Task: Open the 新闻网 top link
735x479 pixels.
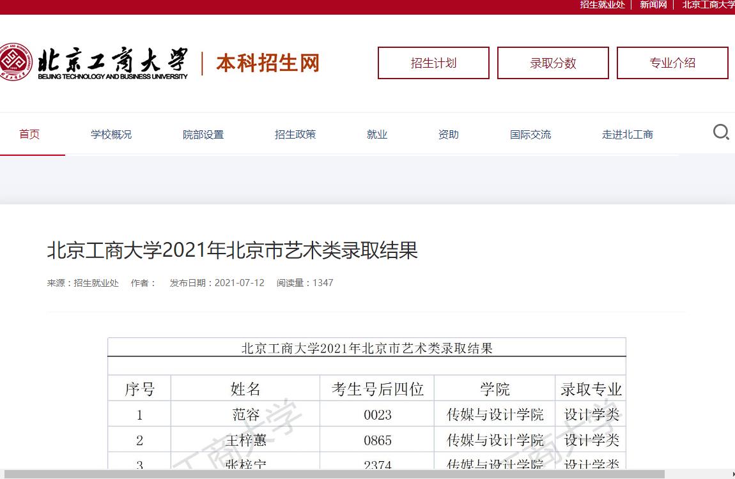Action: [x=653, y=5]
